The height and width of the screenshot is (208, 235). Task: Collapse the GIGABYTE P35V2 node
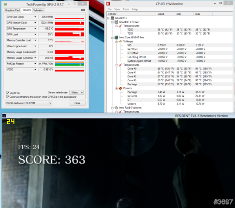pyautogui.click(x=112, y=22)
